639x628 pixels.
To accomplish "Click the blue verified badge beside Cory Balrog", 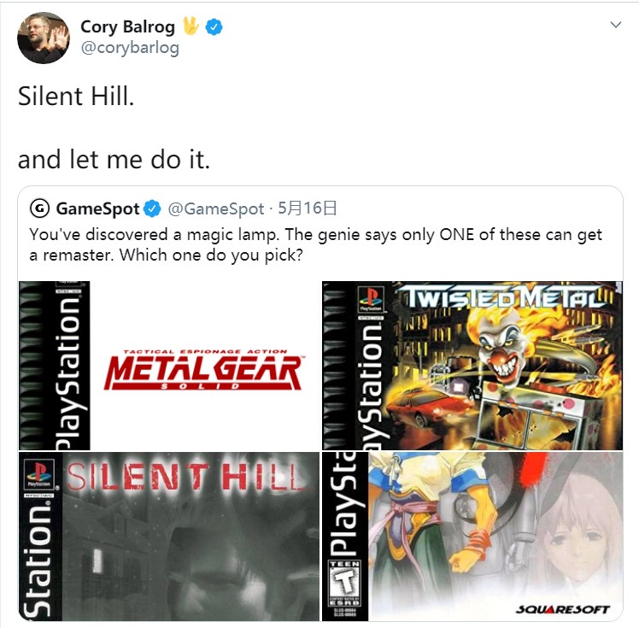I will (x=214, y=26).
